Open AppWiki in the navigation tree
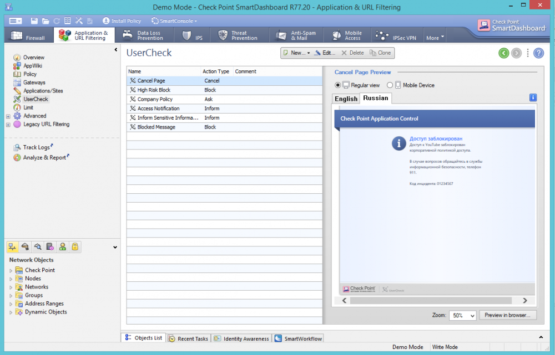Viewport: 555px width, 355px height. (x=33, y=66)
